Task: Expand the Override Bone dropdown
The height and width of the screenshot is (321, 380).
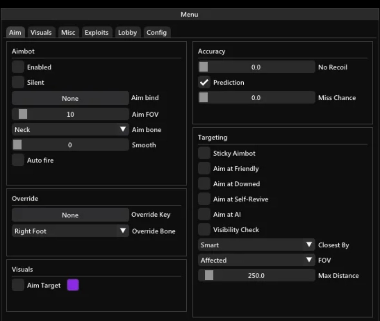Action: coord(70,231)
